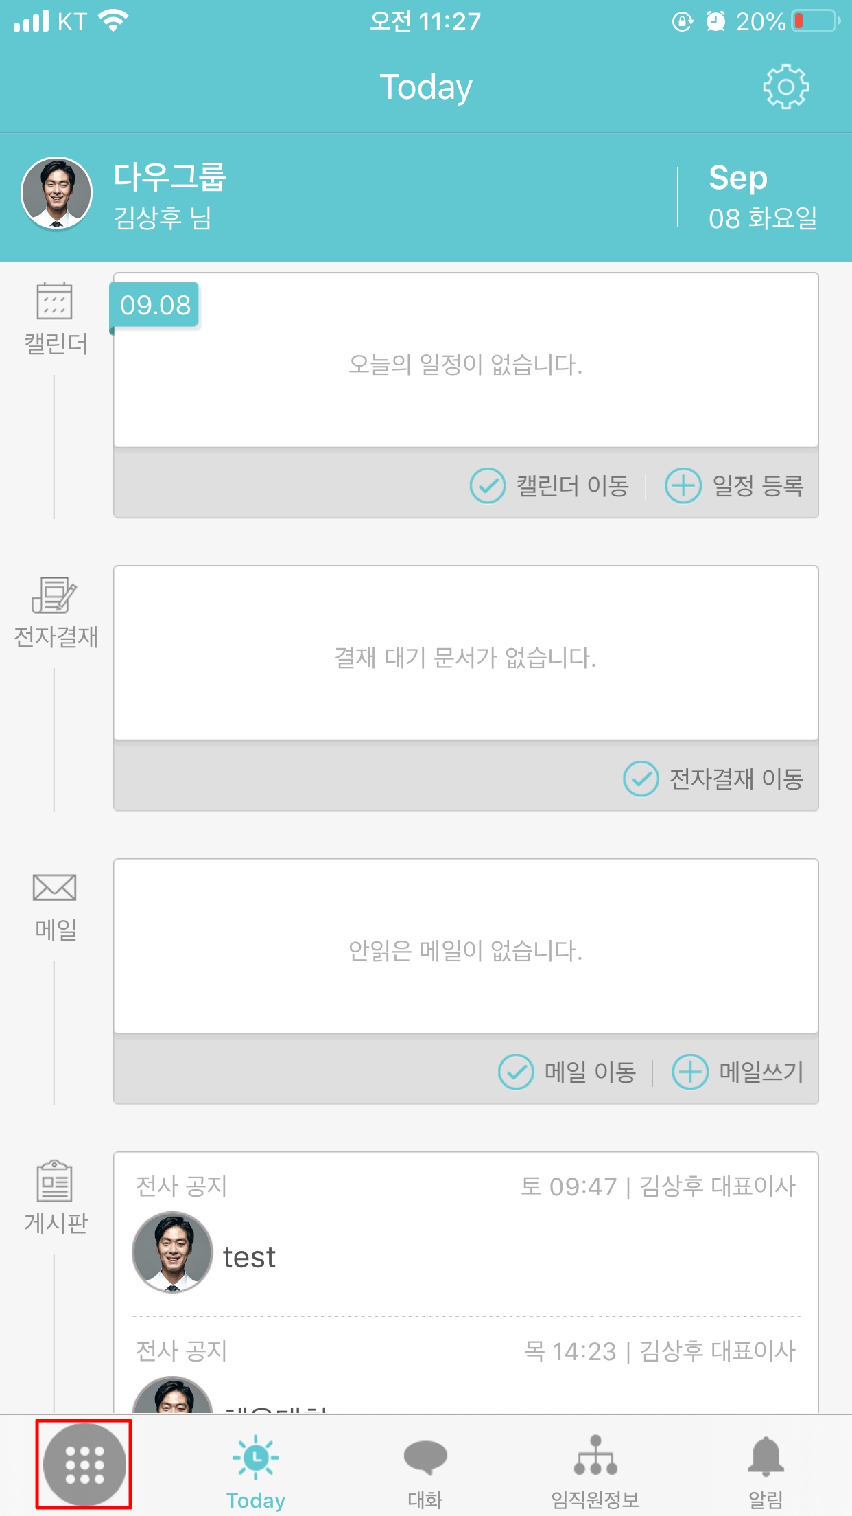Tap 메일 이동 button
The width and height of the screenshot is (852, 1516).
click(568, 1072)
